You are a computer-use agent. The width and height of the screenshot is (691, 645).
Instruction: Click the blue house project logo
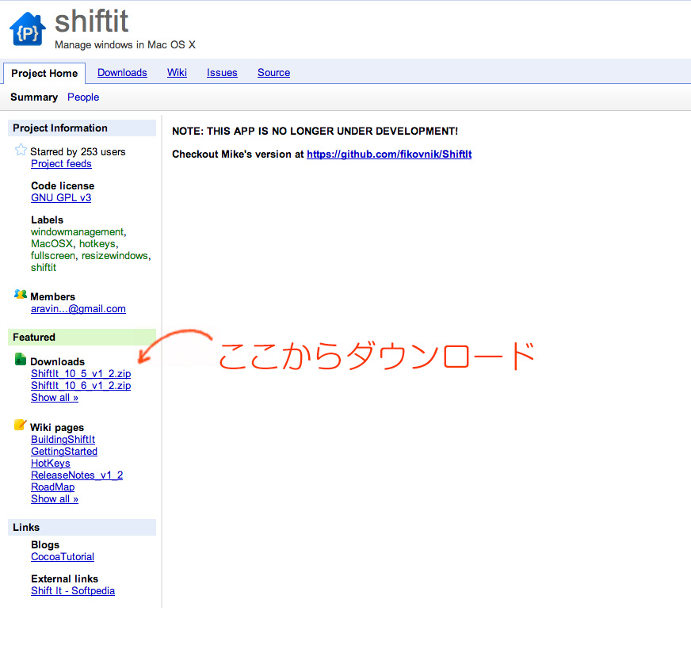click(27, 29)
